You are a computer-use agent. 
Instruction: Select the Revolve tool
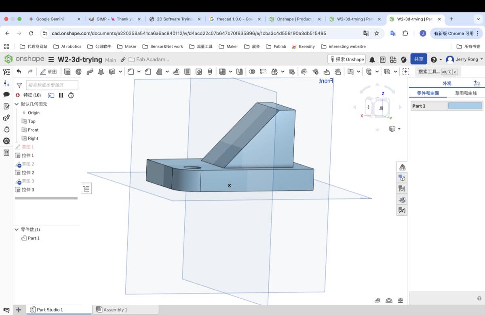pos(78,71)
